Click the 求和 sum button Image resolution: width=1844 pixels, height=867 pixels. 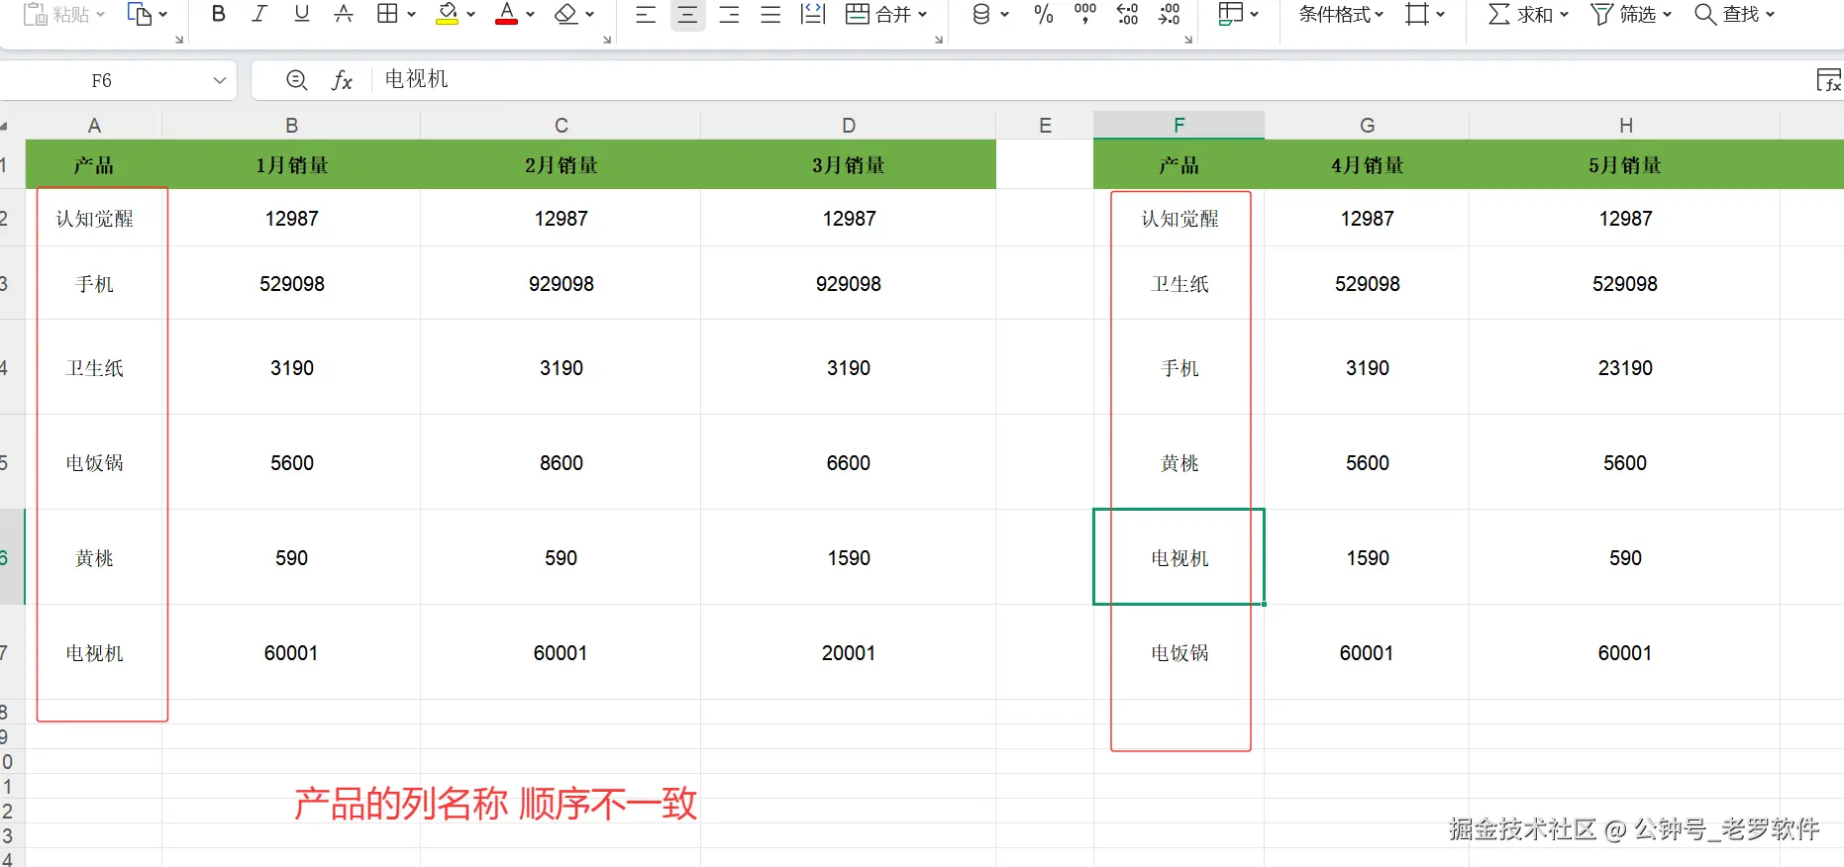[1521, 14]
